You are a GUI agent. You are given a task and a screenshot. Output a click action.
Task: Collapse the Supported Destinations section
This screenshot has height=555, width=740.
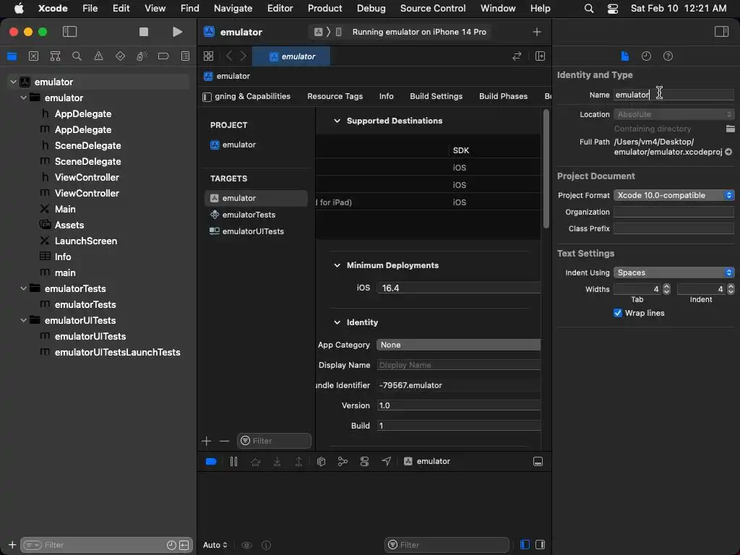click(x=337, y=121)
